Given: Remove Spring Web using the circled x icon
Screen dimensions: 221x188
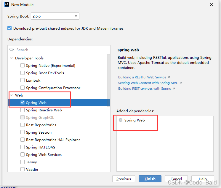Looking at the screenshot, I should click(x=121, y=120).
